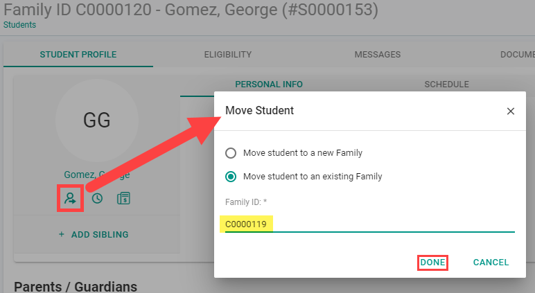Open the billing ledger icon

pos(123,198)
